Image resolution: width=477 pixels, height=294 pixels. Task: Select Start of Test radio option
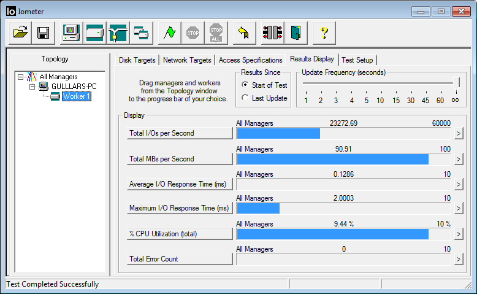click(245, 85)
